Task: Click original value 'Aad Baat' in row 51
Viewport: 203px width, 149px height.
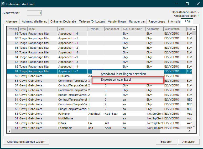Action: (x=96, y=114)
